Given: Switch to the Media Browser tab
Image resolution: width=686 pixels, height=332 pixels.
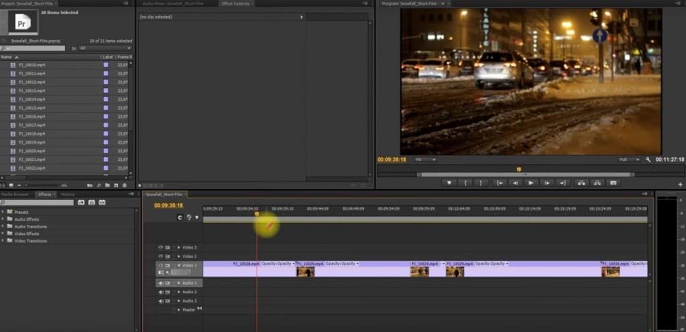Looking at the screenshot, I should coord(15,194).
